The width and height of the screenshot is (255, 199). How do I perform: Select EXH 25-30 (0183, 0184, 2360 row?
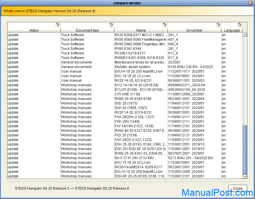click(125, 144)
